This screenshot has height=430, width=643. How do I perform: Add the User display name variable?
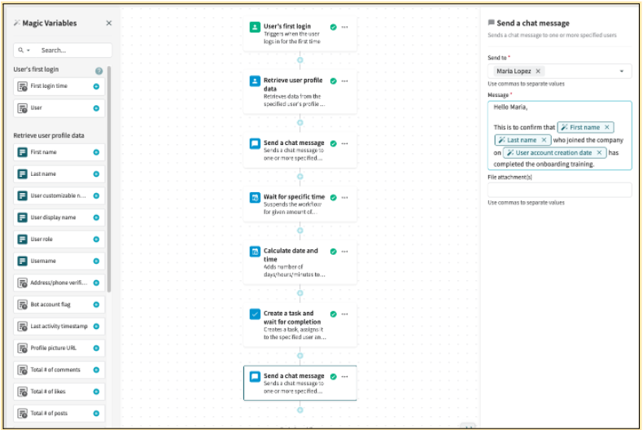point(96,217)
